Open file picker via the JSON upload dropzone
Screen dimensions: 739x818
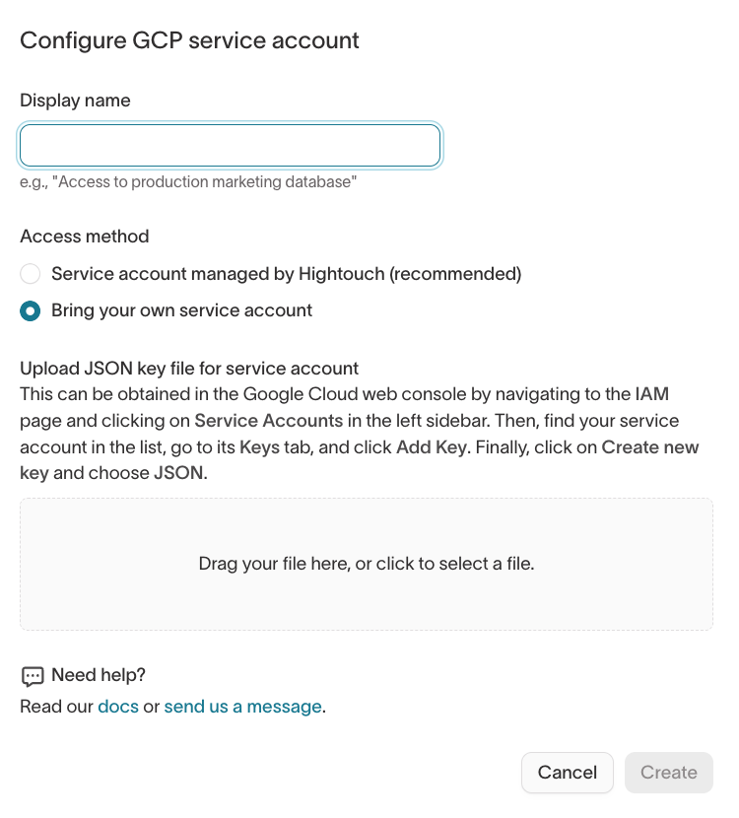pyautogui.click(x=367, y=564)
